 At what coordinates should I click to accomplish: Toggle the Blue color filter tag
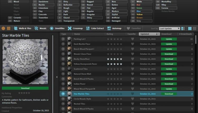point(142,11)
